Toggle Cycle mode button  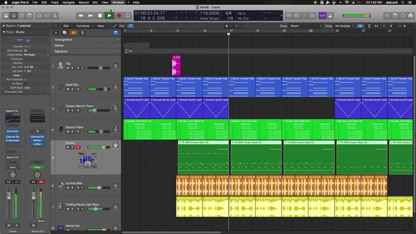click(x=127, y=16)
